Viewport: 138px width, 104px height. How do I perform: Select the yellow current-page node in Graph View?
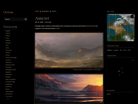(119, 71)
